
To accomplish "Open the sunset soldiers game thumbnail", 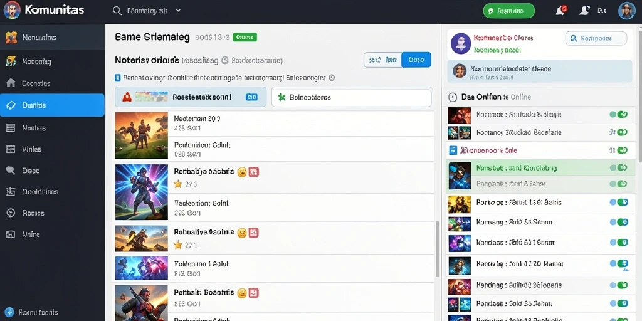I will (142, 135).
